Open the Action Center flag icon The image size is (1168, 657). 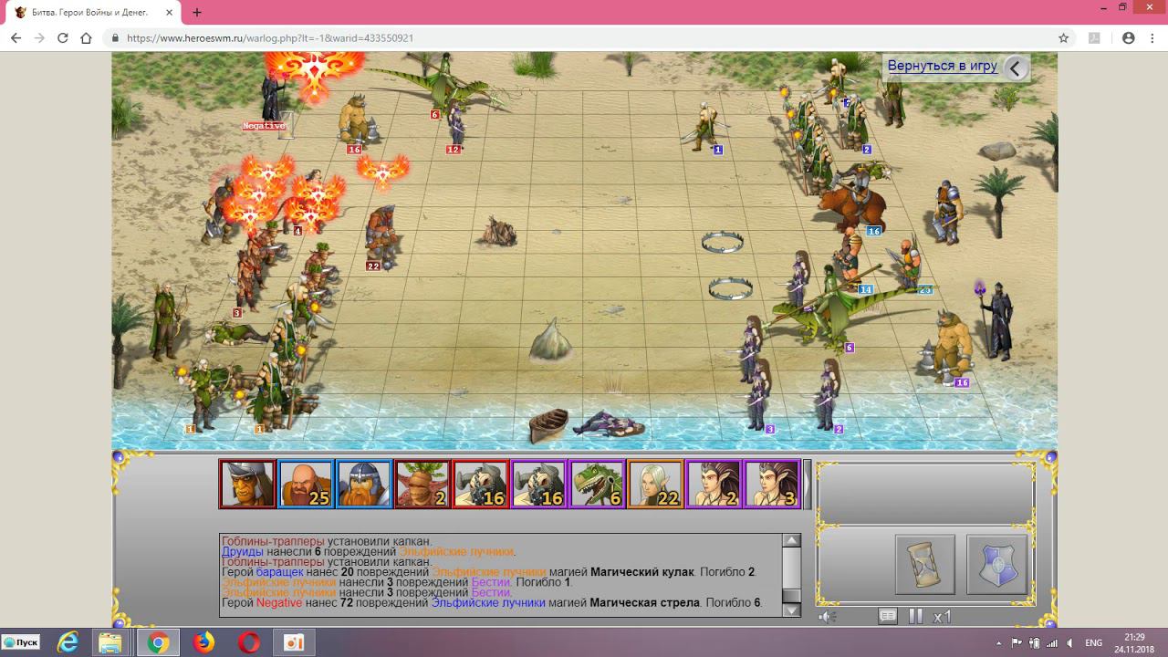click(x=1017, y=643)
